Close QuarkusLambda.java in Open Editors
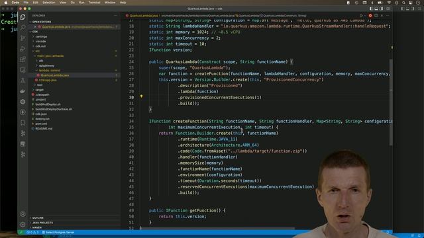Image resolution: width=424 pixels, height=238 pixels. click(35, 26)
